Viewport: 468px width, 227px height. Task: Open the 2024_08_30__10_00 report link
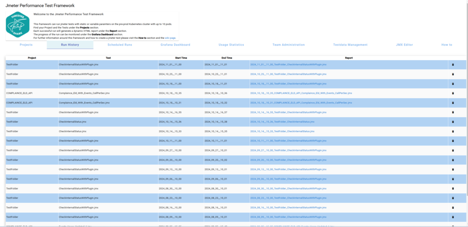click(288, 188)
